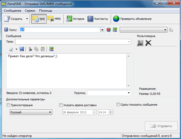Click insert contact icon in message toolbar
181x139 pixels.
51,49
